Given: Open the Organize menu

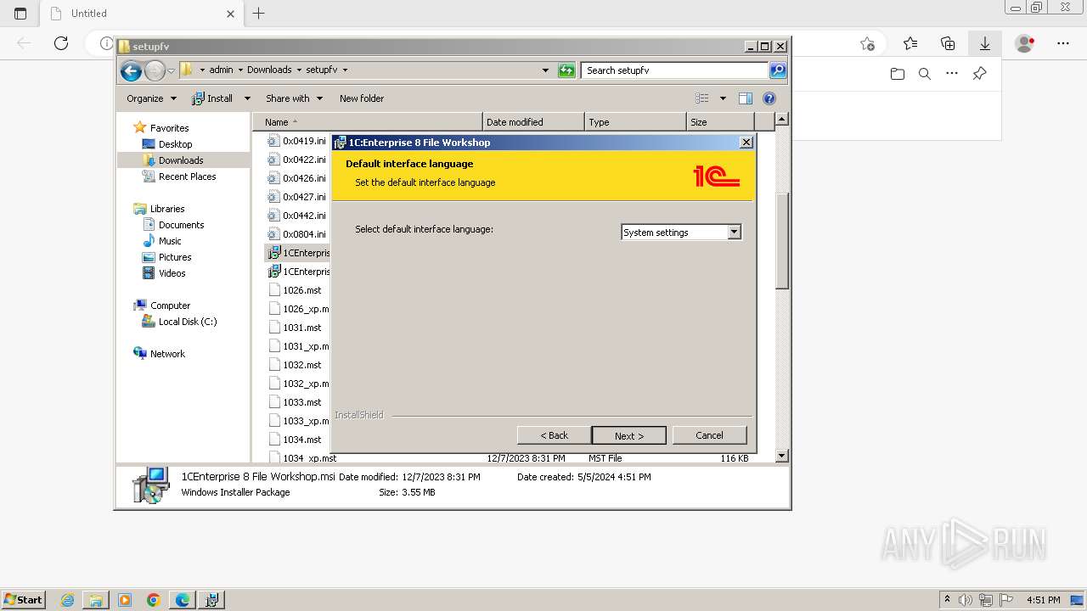Looking at the screenshot, I should coord(151,98).
